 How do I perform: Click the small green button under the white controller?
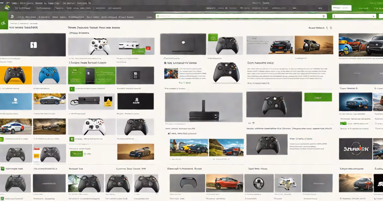tap(72, 139)
